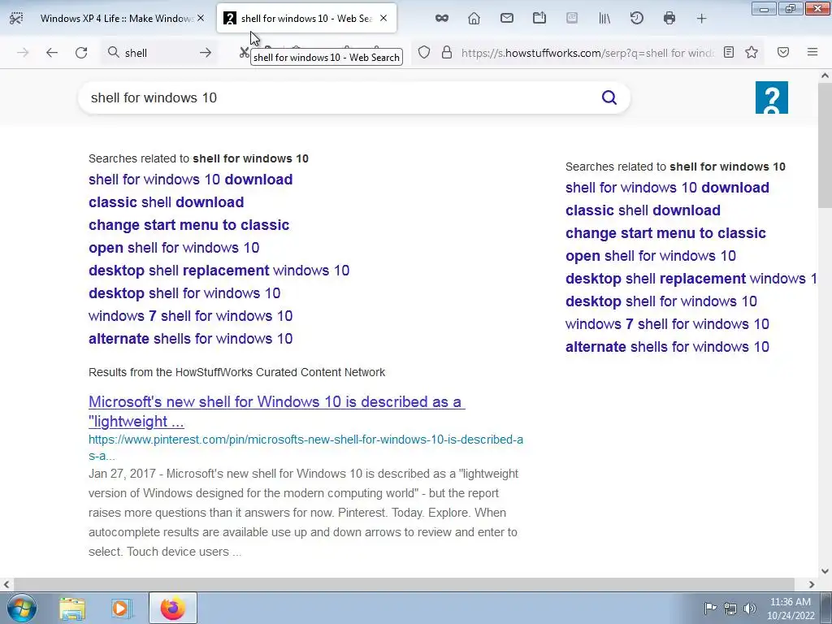The width and height of the screenshot is (832, 624).
Task: Open the HowStuffWorks question mark logo
Action: pos(772,97)
